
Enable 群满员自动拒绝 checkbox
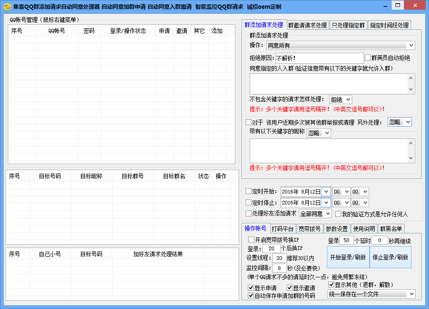click(x=367, y=58)
